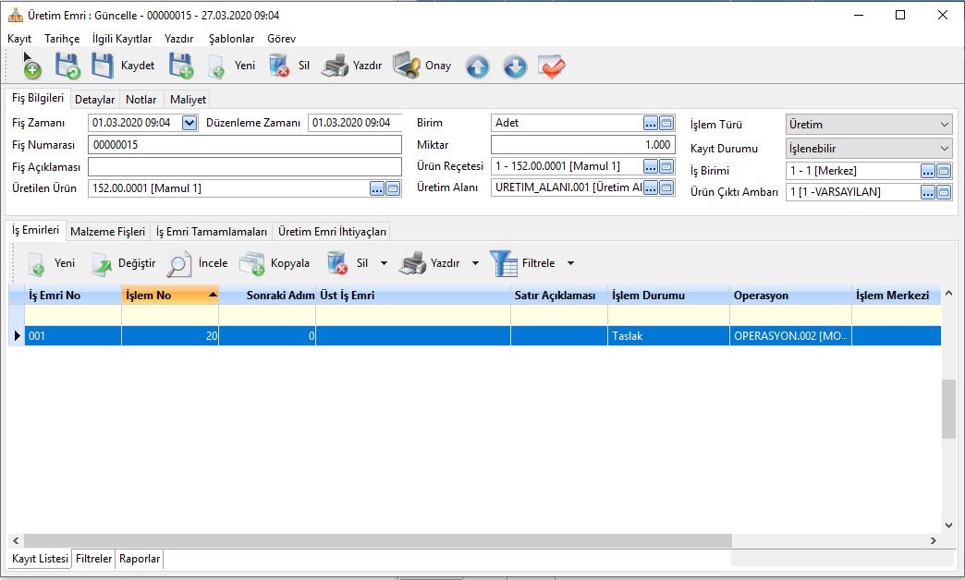Open the İlgili Kayıtlar menu
965x580 pixels.
point(122,39)
